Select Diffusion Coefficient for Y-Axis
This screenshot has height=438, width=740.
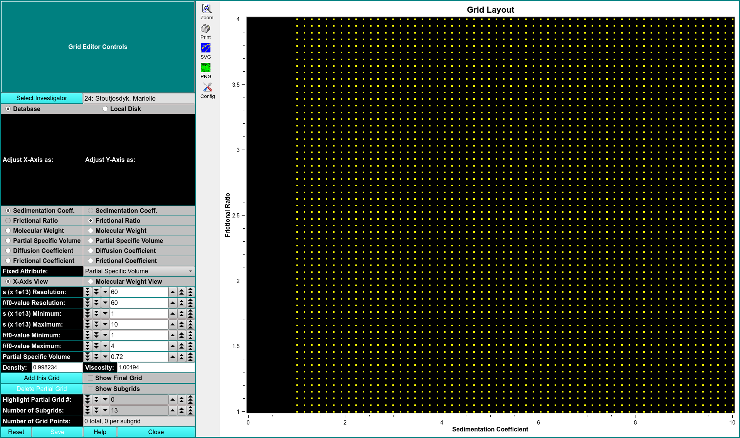coord(91,251)
